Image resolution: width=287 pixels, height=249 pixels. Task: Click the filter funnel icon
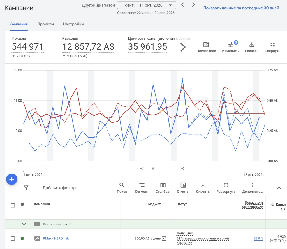(26, 188)
